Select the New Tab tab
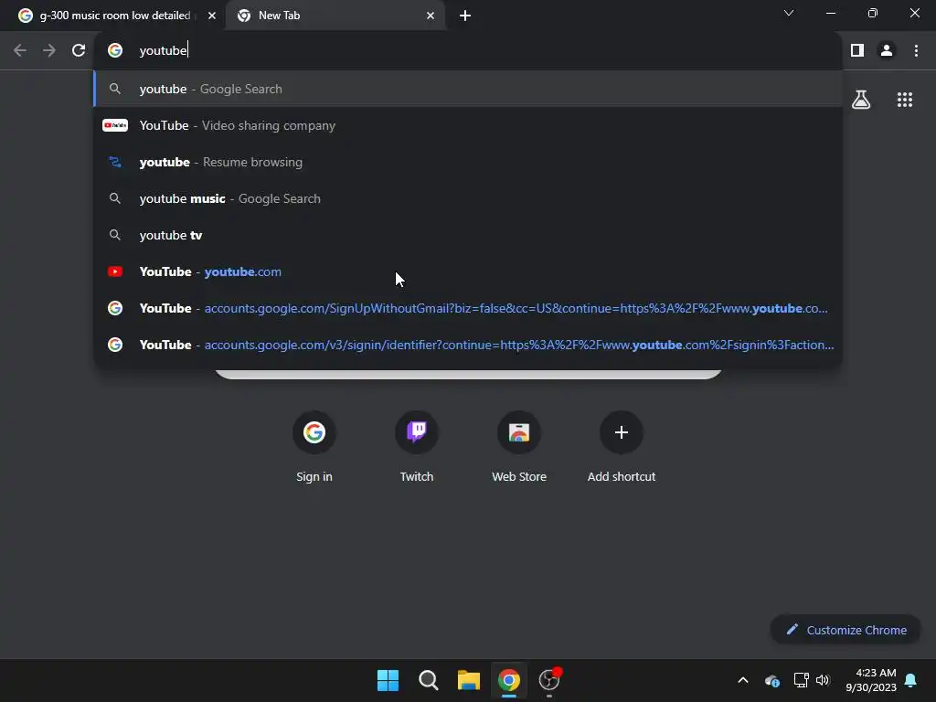The image size is (936, 702). 335,16
